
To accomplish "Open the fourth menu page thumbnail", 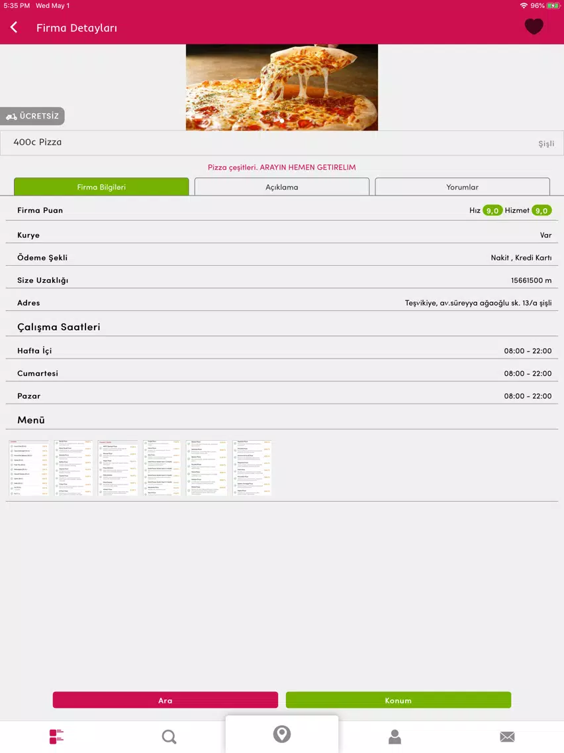I will pos(162,468).
